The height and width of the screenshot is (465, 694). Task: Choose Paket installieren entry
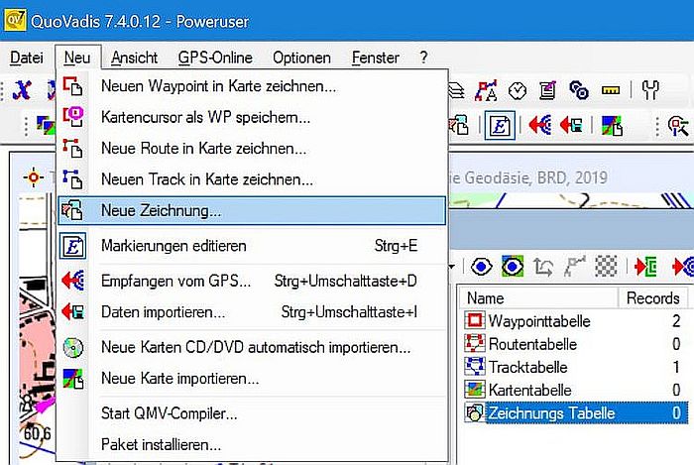click(252, 444)
